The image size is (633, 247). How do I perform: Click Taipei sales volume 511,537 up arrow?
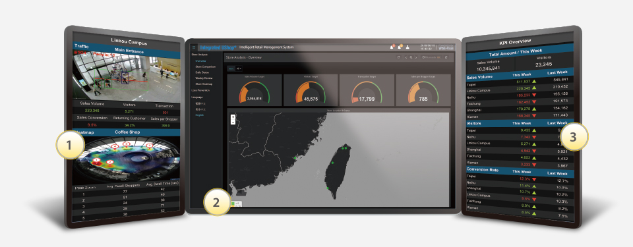click(534, 82)
